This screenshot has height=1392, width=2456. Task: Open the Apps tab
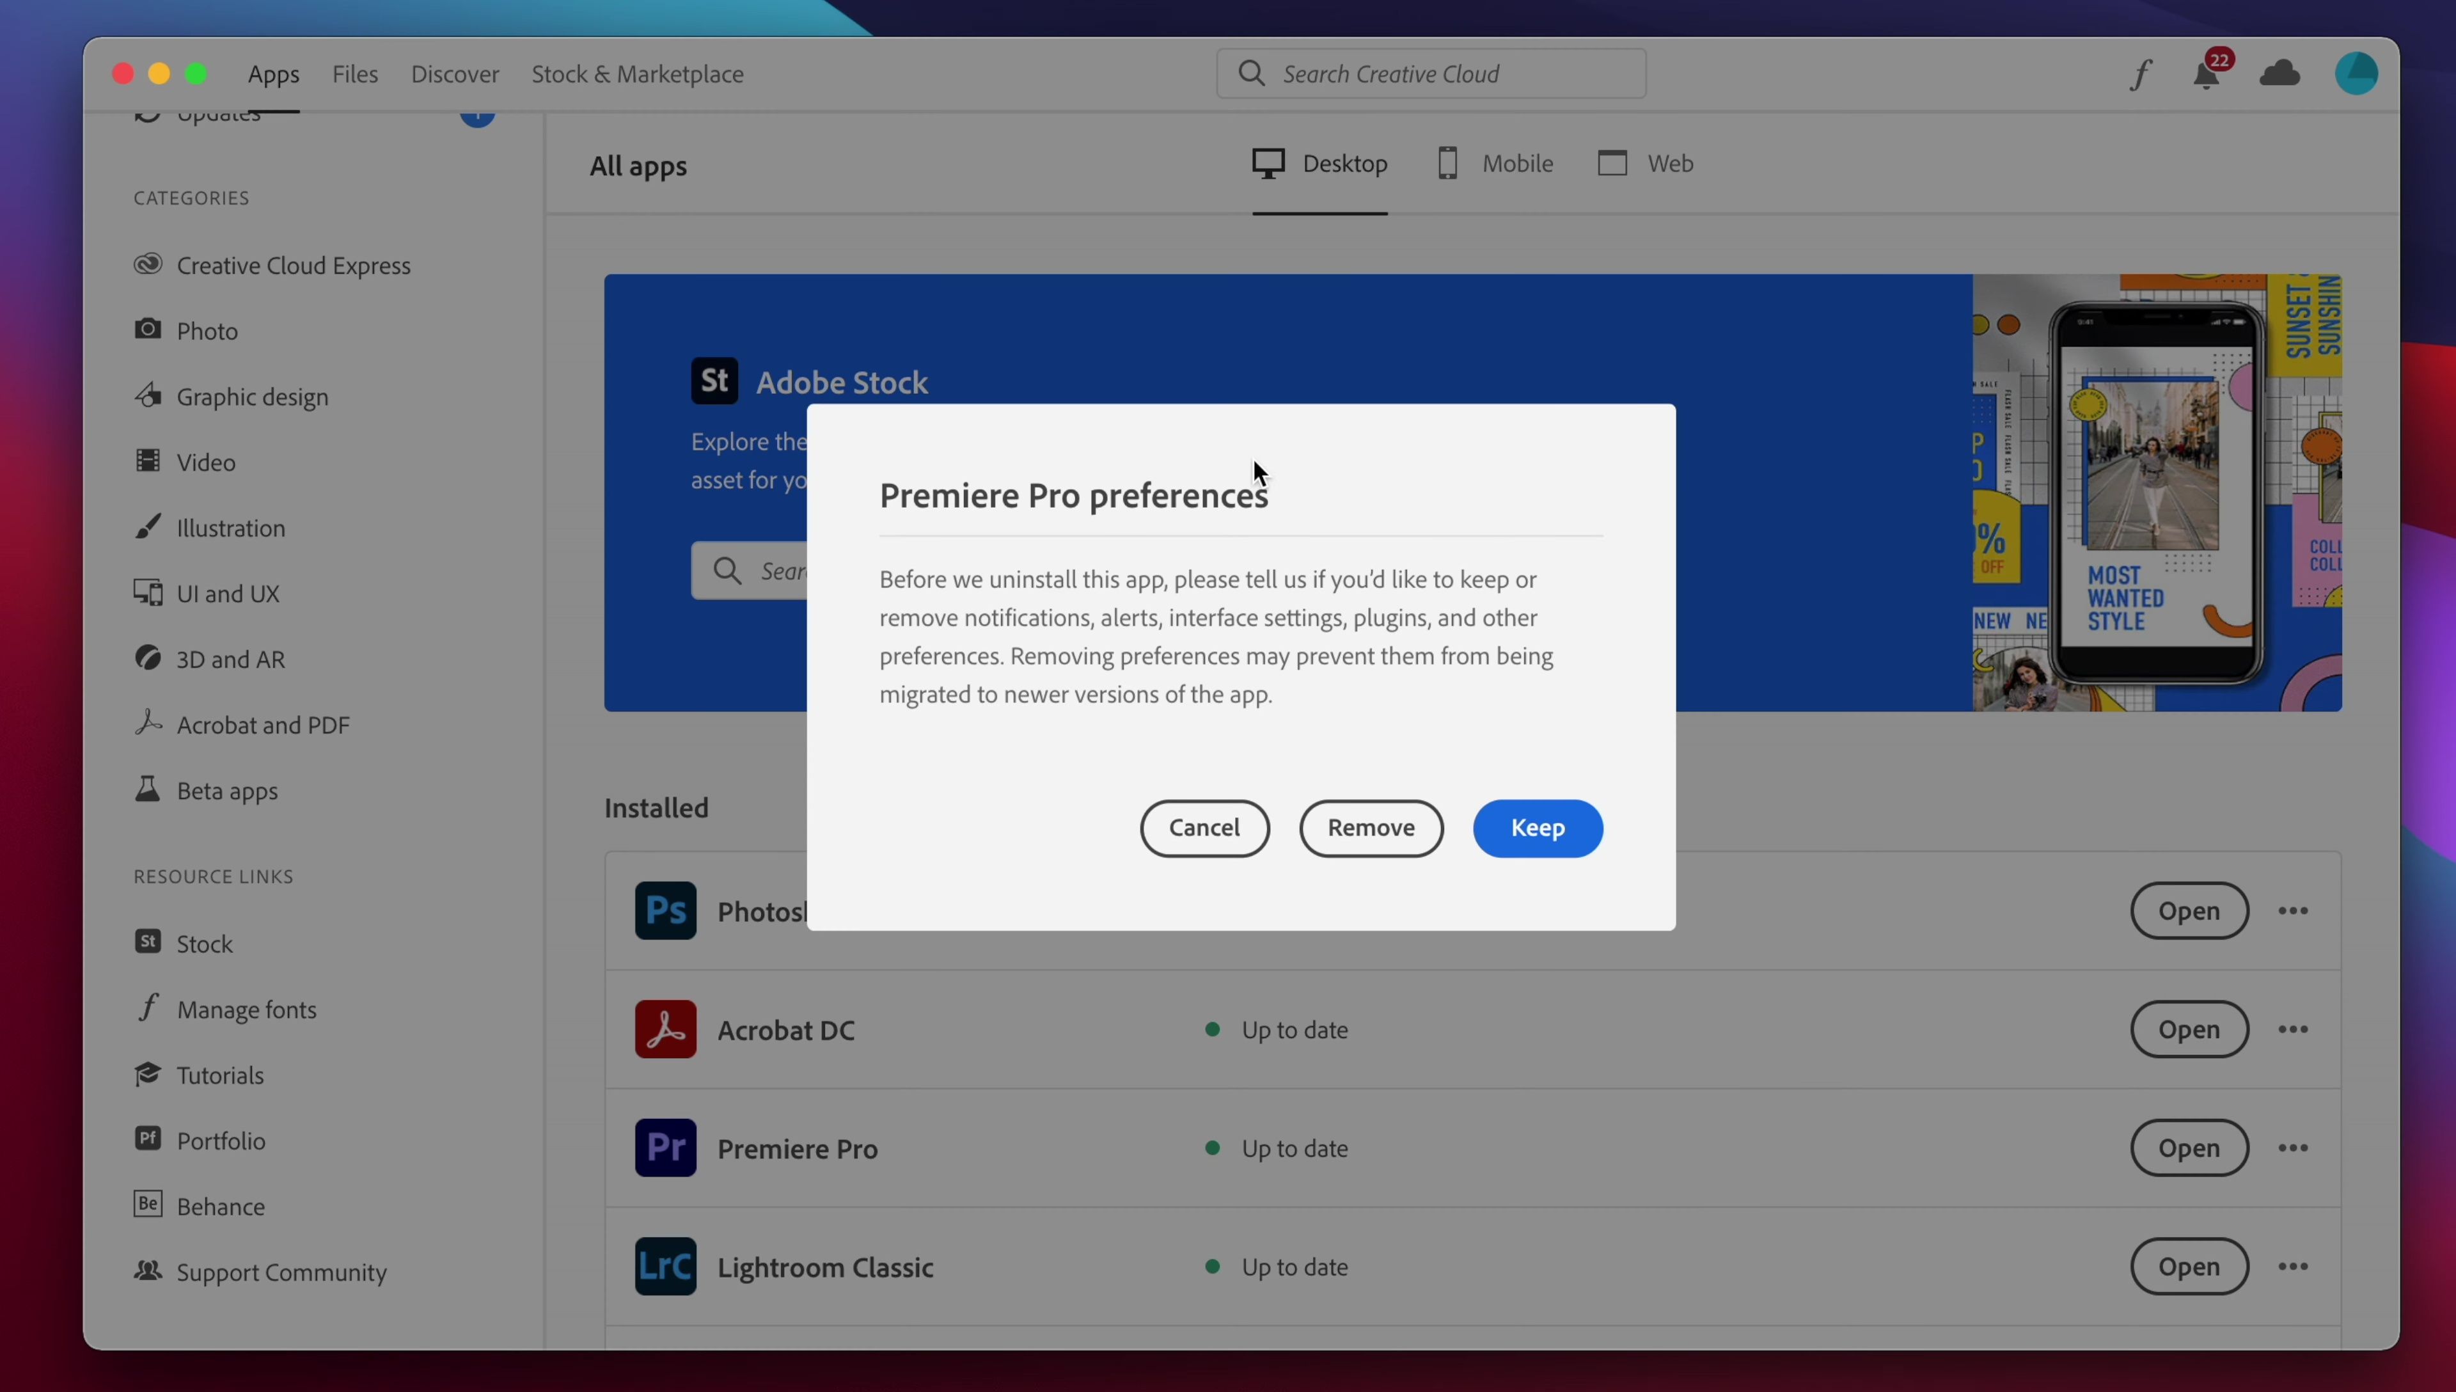click(273, 74)
